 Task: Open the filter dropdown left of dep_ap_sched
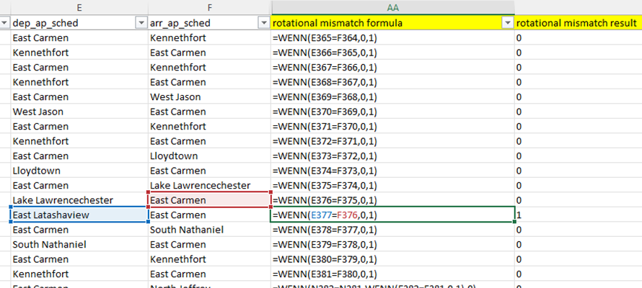tap(4, 23)
